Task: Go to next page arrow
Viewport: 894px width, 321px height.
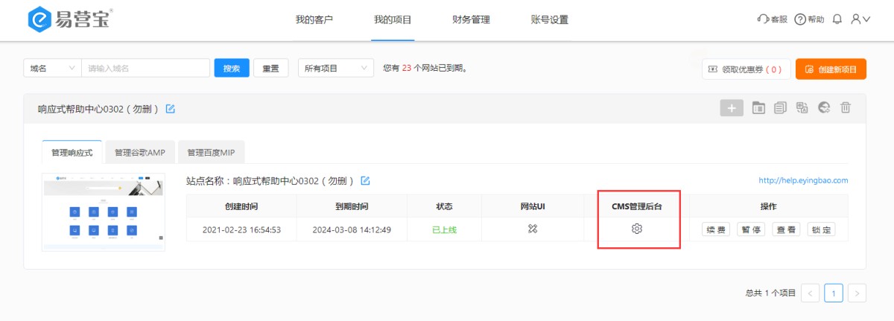Action: (x=857, y=293)
